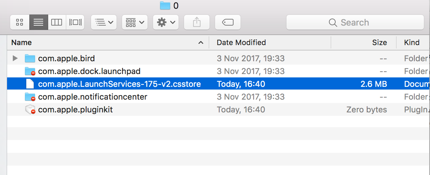
Task: Switch to icon view
Action: (20, 23)
